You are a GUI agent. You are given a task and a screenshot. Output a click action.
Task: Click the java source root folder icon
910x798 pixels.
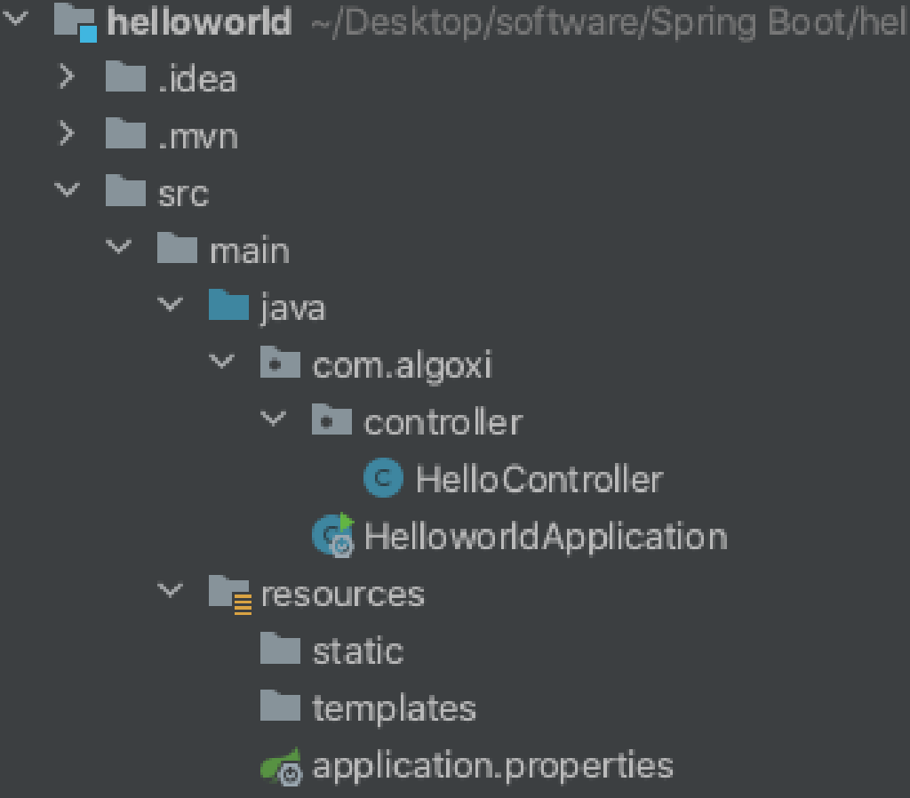point(228,306)
